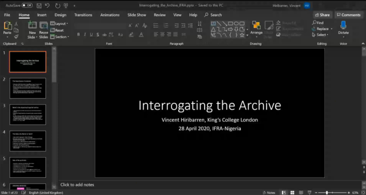Click the Share button
The width and height of the screenshot is (366, 195).
tap(323, 15)
